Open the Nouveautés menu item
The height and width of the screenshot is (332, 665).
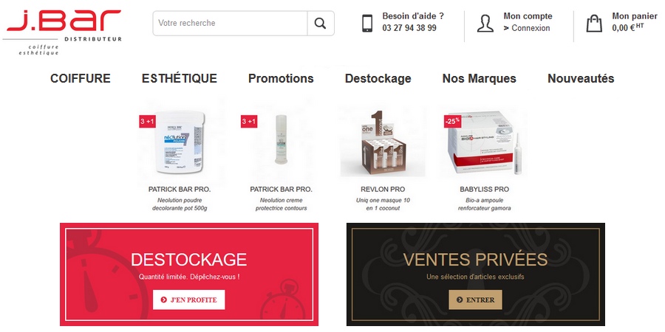[x=581, y=79]
